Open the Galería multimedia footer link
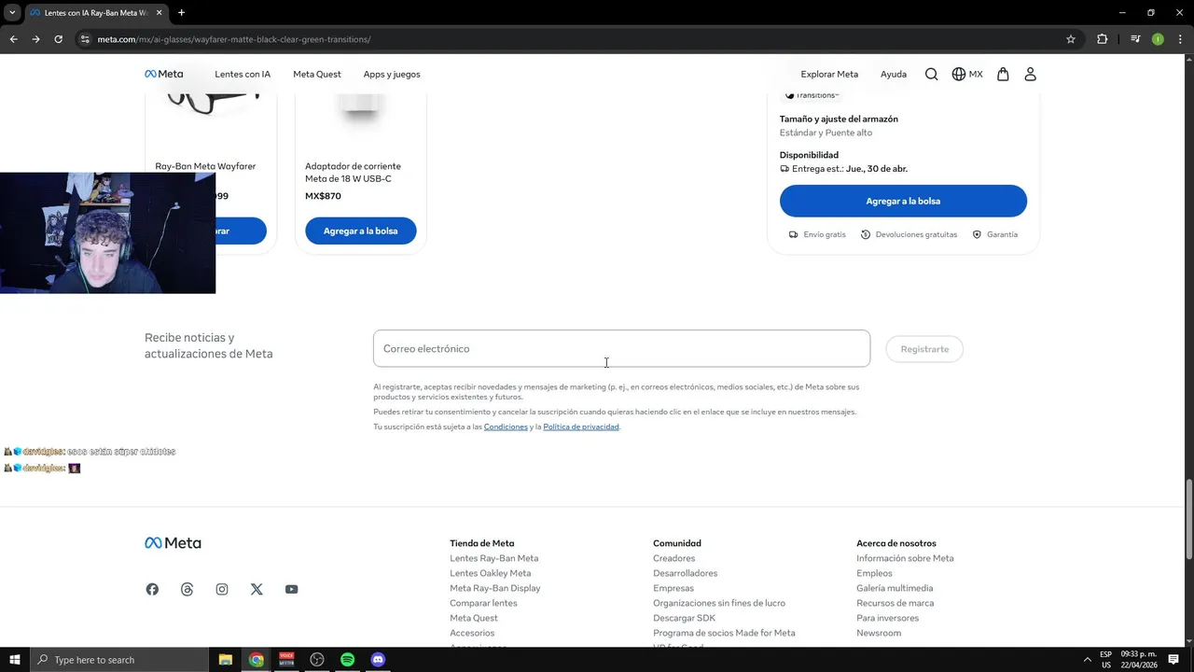Viewport: 1194px width, 672px height. [895, 588]
